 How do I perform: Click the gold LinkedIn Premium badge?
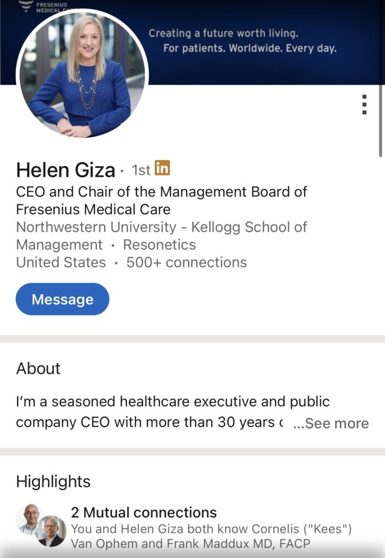(x=162, y=168)
